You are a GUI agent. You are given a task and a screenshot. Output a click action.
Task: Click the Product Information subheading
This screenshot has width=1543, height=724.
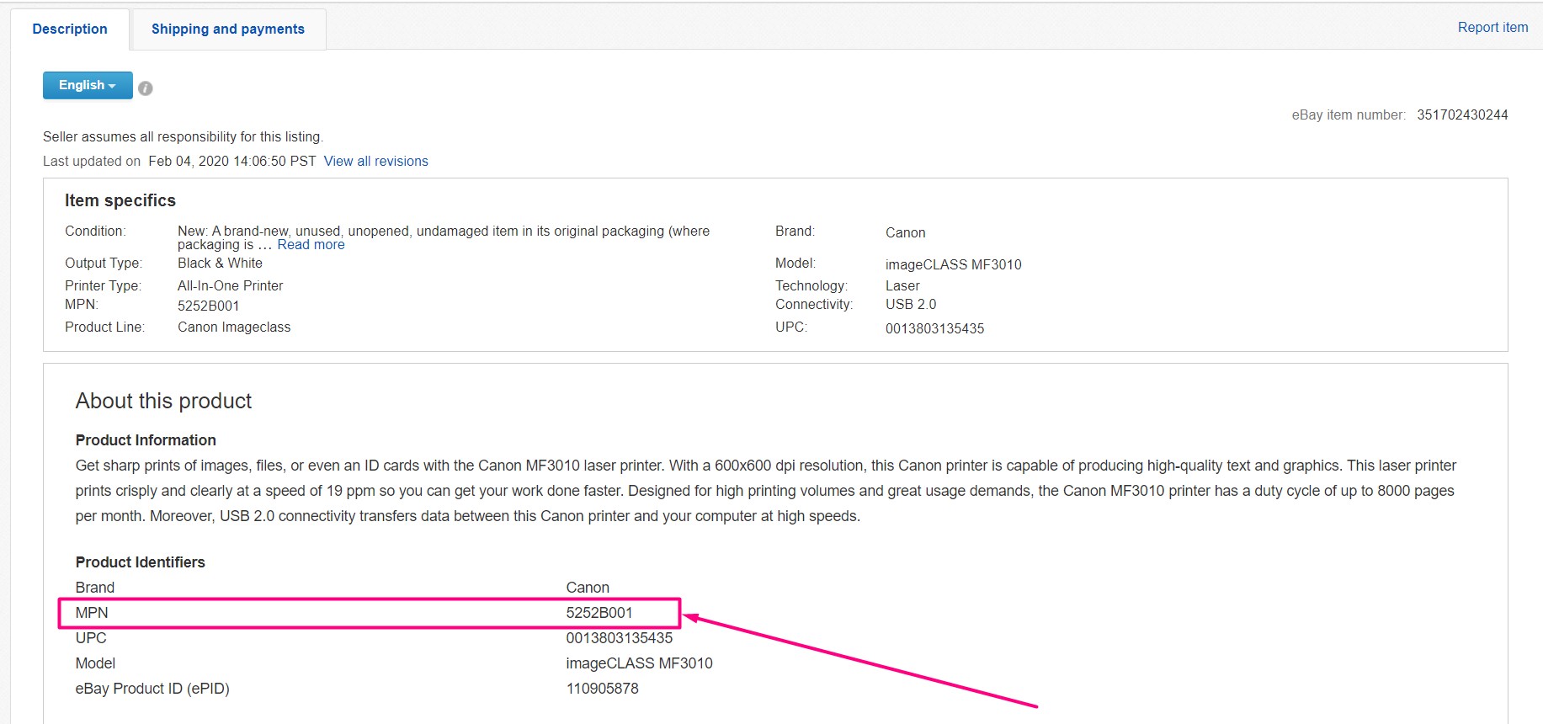click(146, 439)
